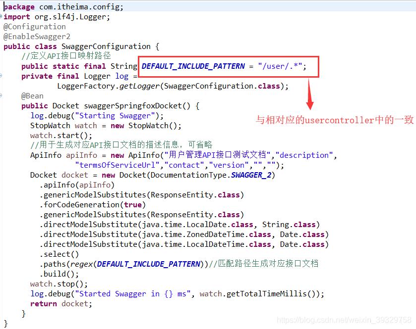The image size is (416, 329).
Task: Click the new StopWatch() constructor call
Action: [143, 126]
